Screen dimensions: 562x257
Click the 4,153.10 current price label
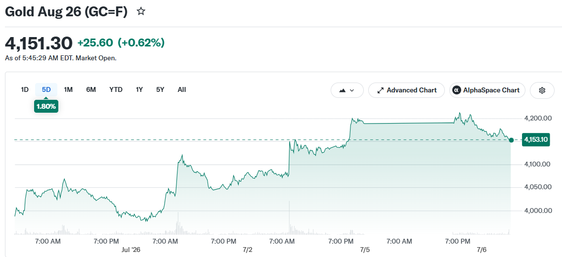tap(536, 139)
